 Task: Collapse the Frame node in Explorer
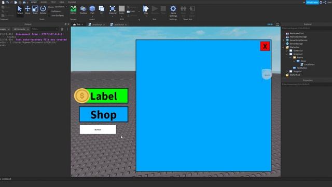[290, 58]
